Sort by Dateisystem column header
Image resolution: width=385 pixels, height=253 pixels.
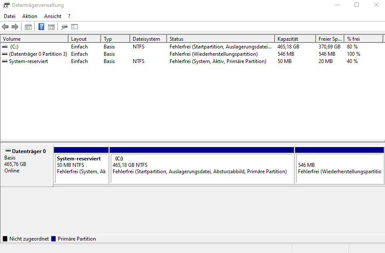pyautogui.click(x=148, y=39)
